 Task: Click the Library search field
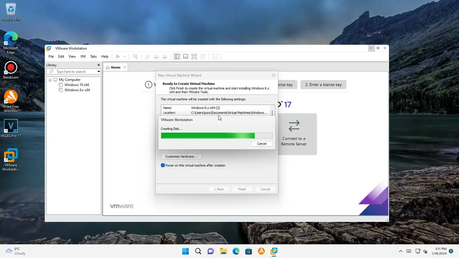click(x=74, y=71)
